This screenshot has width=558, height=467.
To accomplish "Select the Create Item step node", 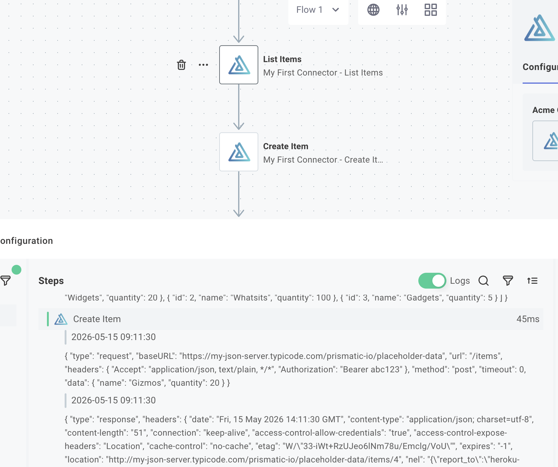I will pos(239,152).
